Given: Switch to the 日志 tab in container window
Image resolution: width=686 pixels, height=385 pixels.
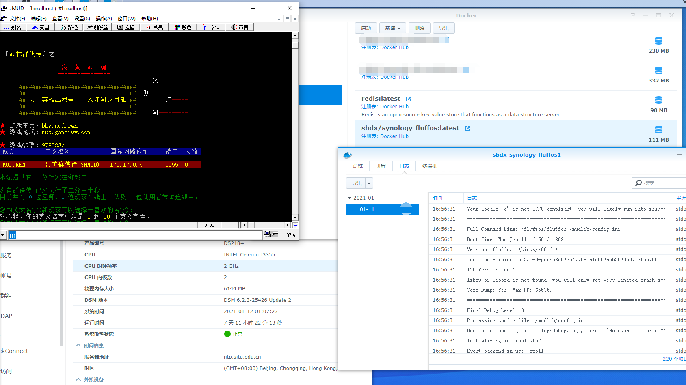Looking at the screenshot, I should coord(404,166).
